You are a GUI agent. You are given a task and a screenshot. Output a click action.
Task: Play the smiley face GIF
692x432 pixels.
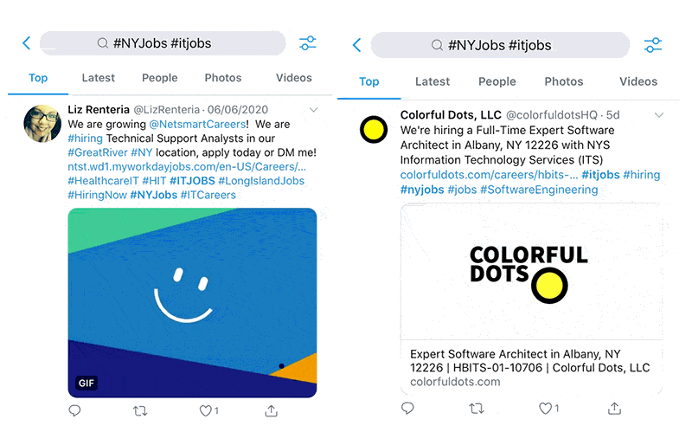pyautogui.click(x=192, y=303)
